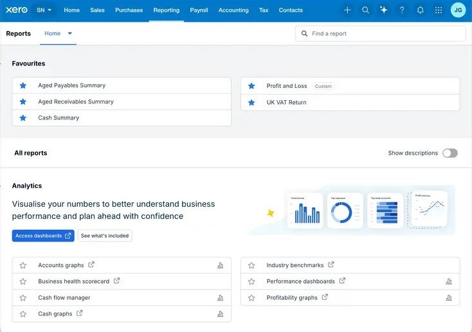This screenshot has height=332, width=472.
Task: Click chart icon on Cash flow manager row
Action: click(221, 298)
